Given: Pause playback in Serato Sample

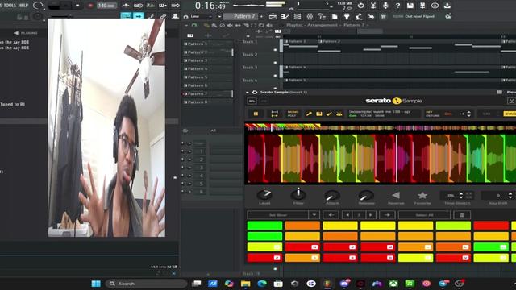Looking at the screenshot, I should 256,114.
